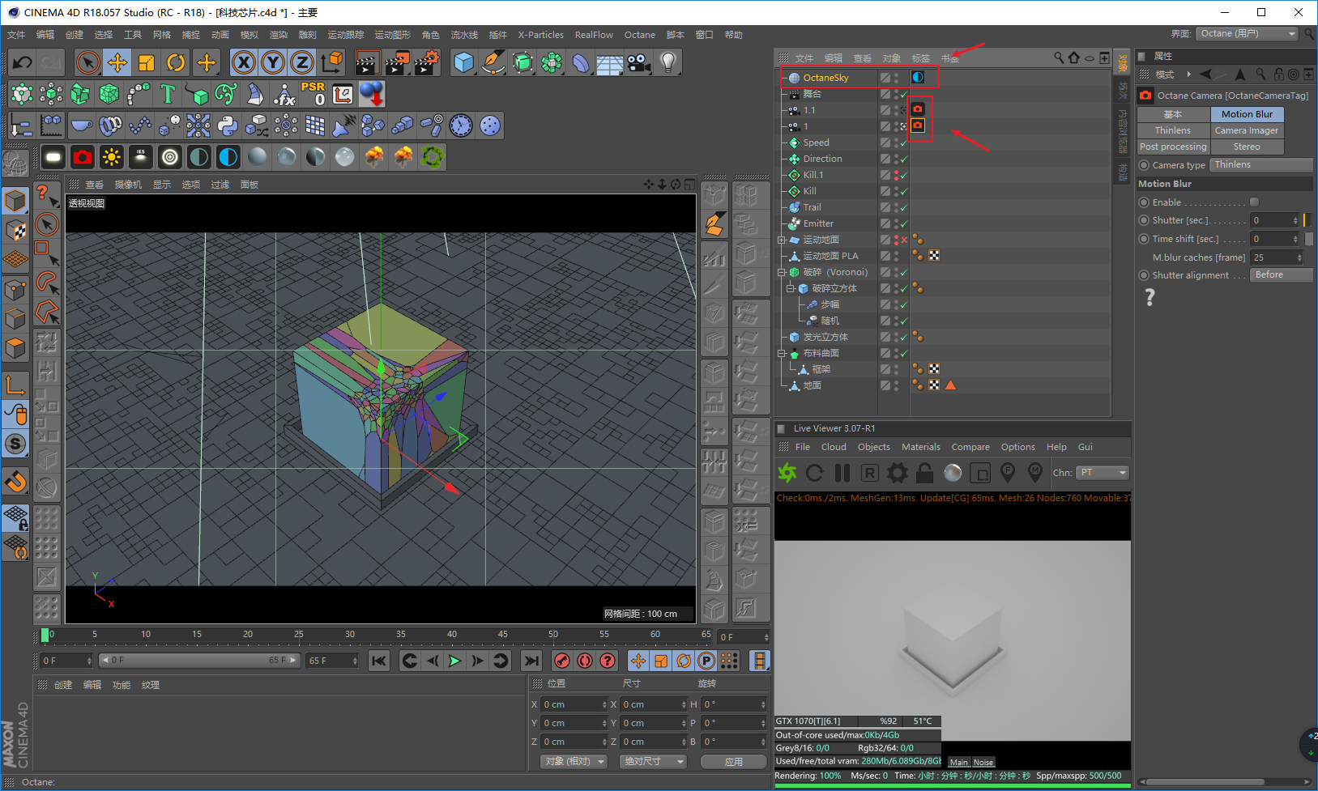Switch to the Thinlens tab
1318x791 pixels.
click(x=1173, y=130)
